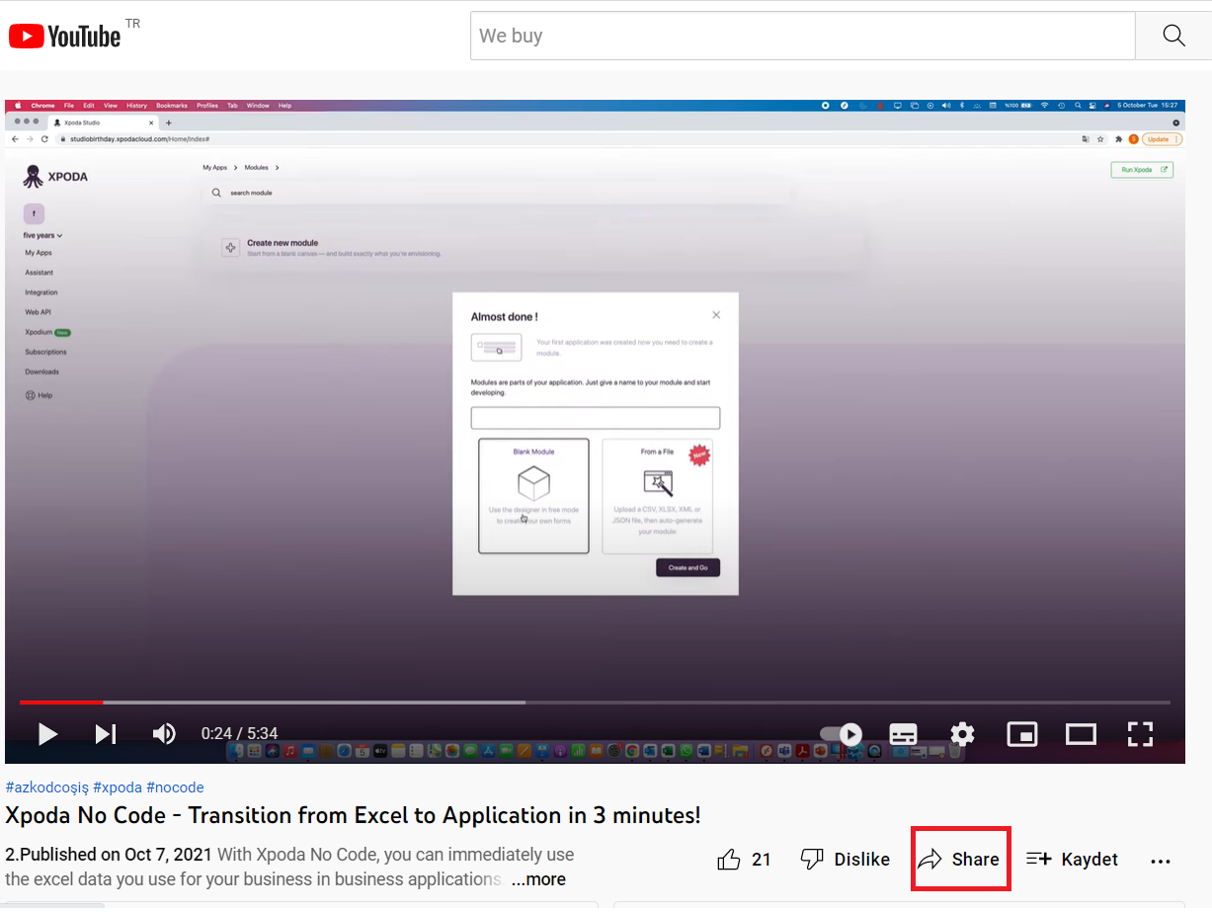
Task: Close the Almost done dialog
Action: (x=716, y=315)
